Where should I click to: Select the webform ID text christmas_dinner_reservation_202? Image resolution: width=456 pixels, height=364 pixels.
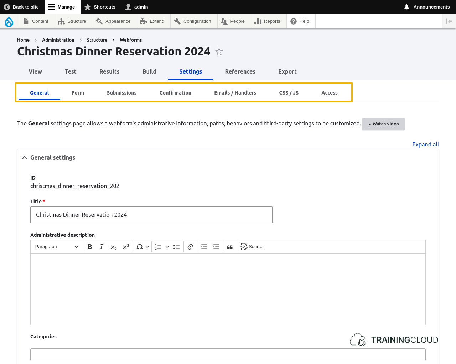point(75,186)
